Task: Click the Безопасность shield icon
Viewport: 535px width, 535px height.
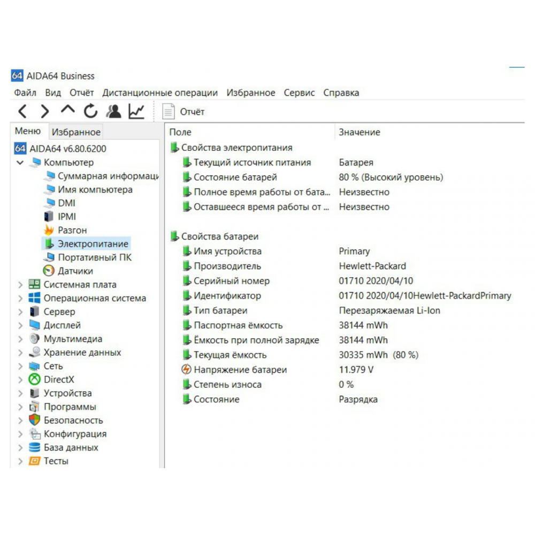Action: pyautogui.click(x=34, y=420)
